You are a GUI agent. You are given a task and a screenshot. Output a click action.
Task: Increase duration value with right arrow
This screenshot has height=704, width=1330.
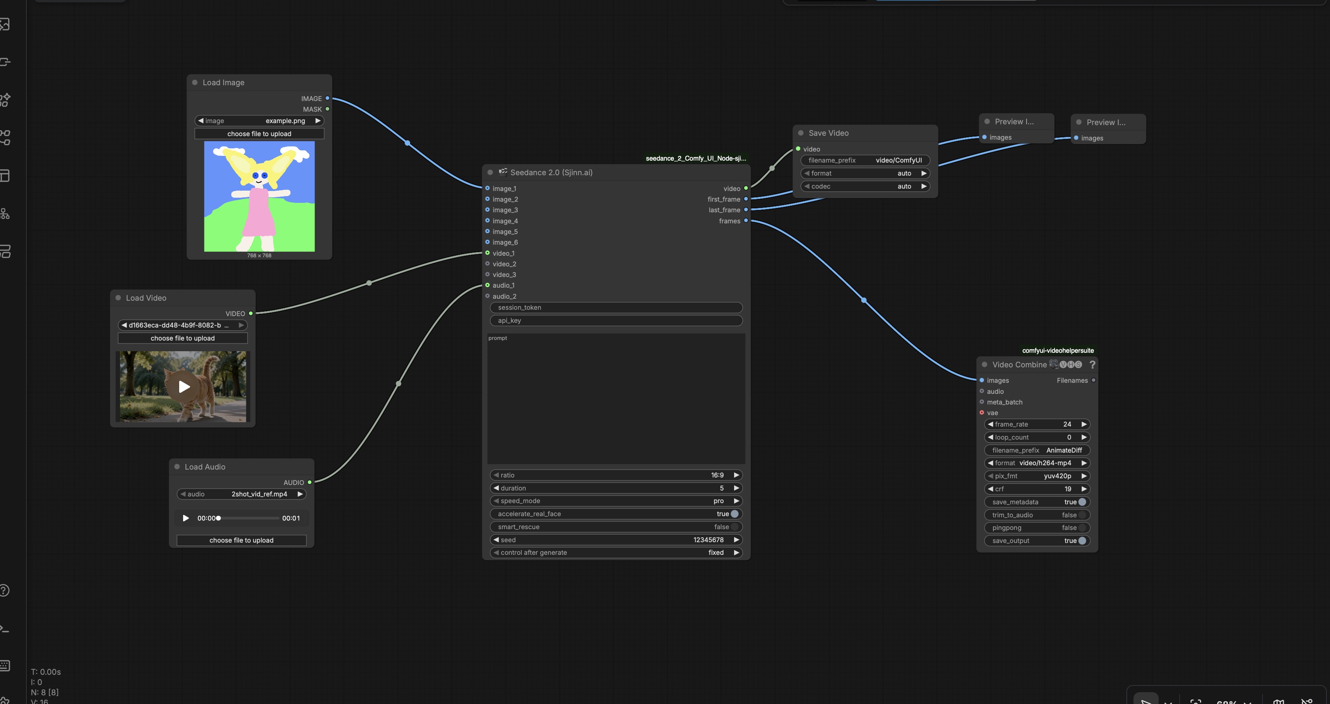(736, 488)
